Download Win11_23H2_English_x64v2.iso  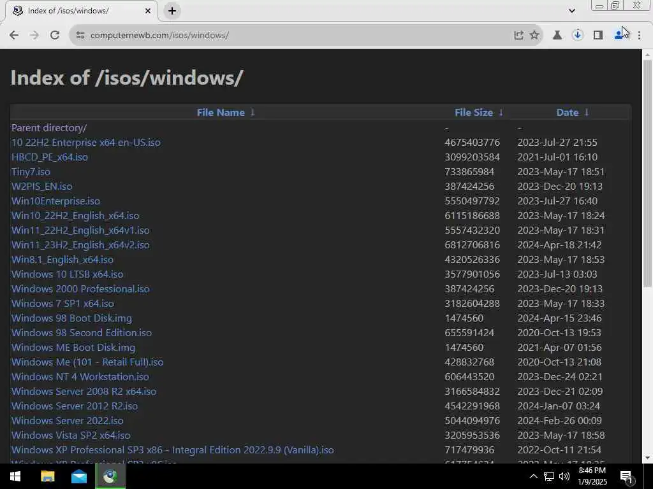[x=80, y=245]
